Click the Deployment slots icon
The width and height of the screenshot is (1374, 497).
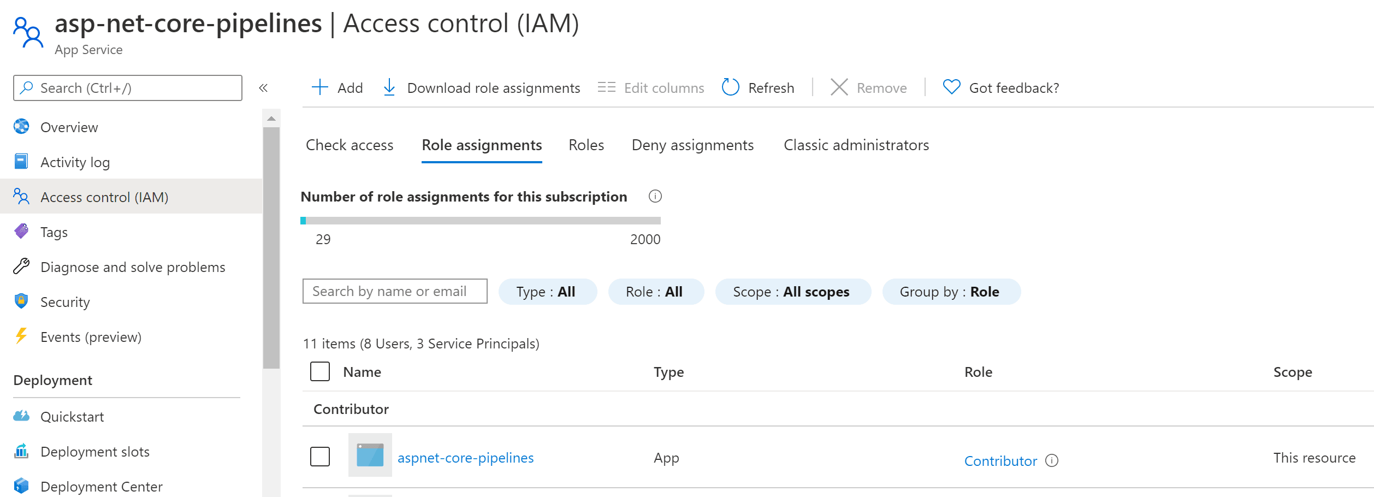click(x=21, y=451)
